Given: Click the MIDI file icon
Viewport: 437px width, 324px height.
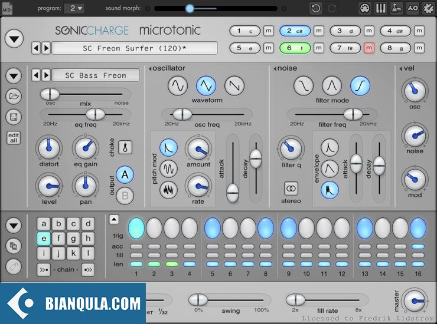Looking at the screenshot, I should click(x=7, y=8).
